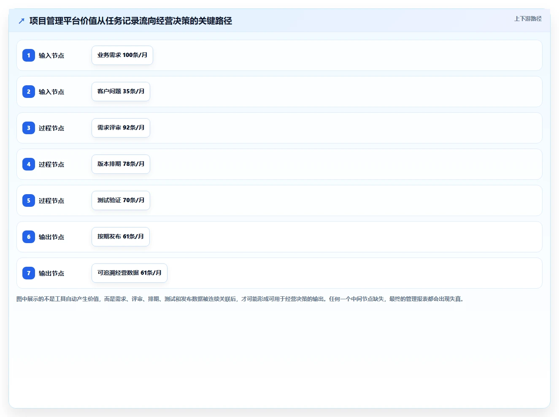Screen dimensions: 559x417
Task: Click 过程节点 label in row 3
Action: click(51, 128)
